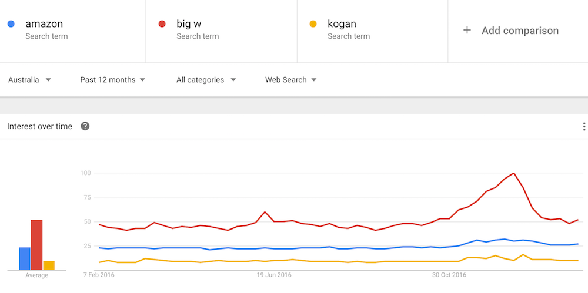Open the Web Search type dropdown
This screenshot has width=588, height=293.
[x=290, y=80]
